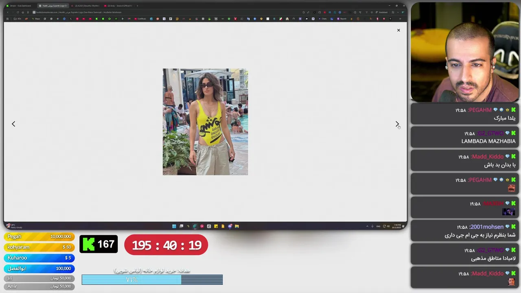Click the yellow swimsuit product photo

205,122
